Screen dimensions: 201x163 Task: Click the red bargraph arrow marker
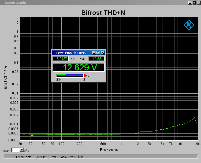(85, 75)
